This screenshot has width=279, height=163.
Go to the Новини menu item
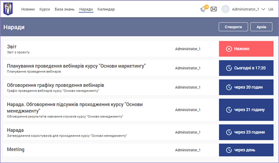tap(28, 9)
